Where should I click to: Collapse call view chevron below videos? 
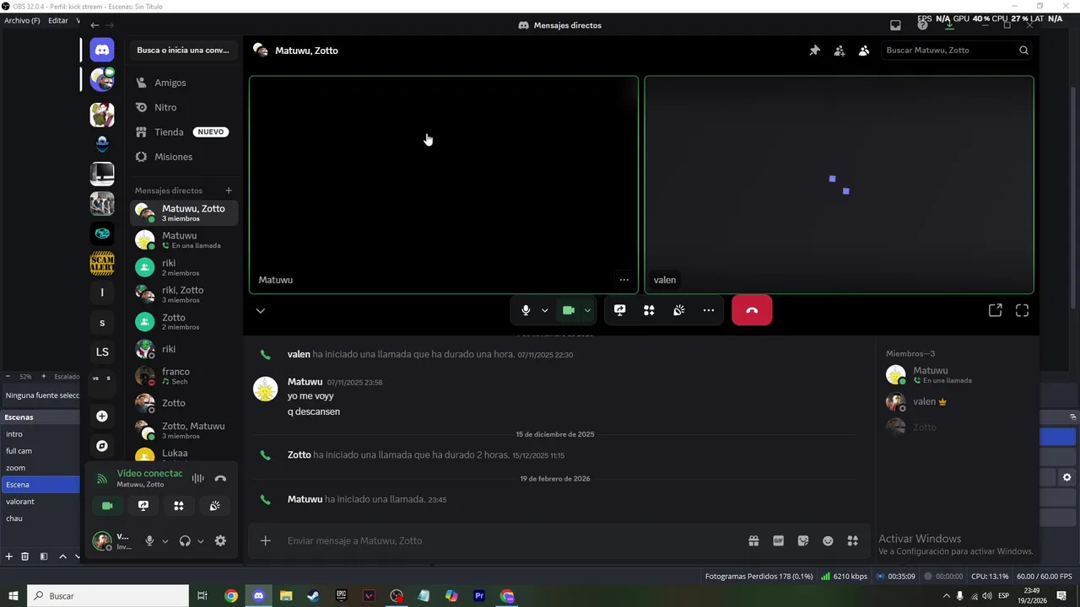click(x=261, y=310)
